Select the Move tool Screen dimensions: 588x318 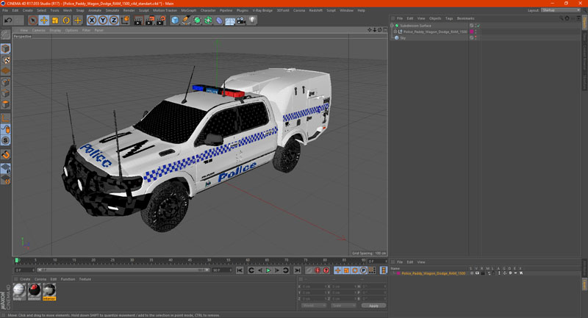44,21
